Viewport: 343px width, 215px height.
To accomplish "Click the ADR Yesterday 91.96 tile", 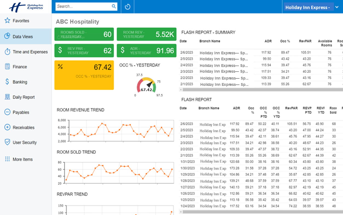I will [x=146, y=50].
